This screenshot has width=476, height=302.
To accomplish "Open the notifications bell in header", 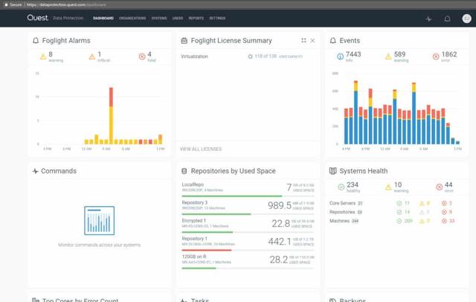I will (x=447, y=19).
